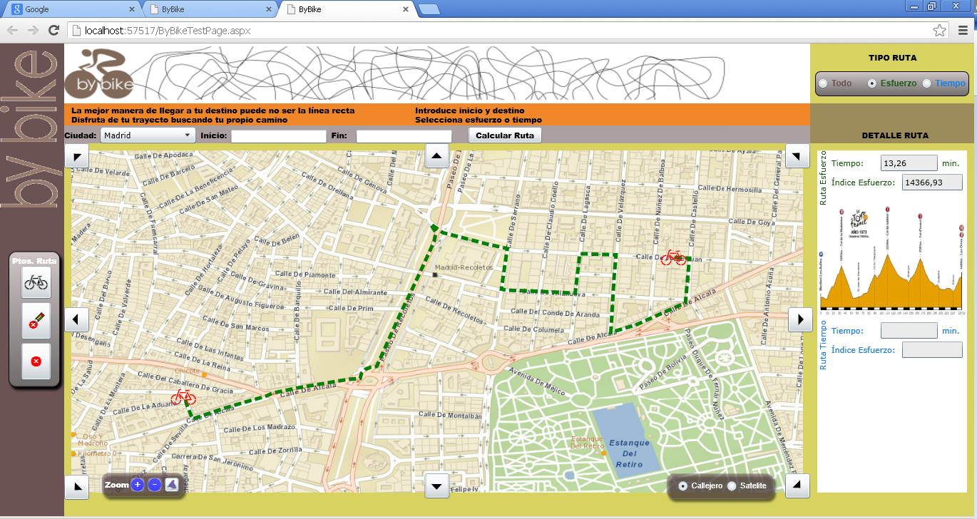Open the Chrome menu button
The width and height of the screenshot is (977, 519).
point(963,31)
